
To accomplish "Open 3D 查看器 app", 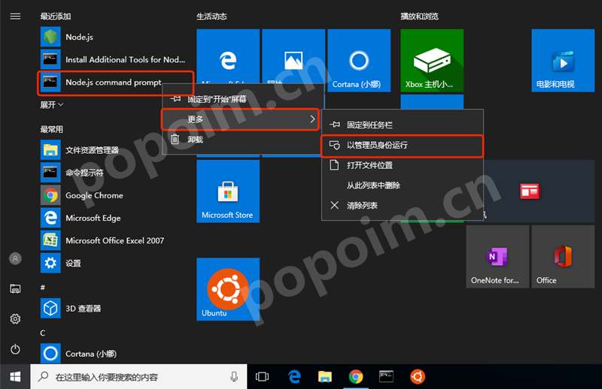I will (x=115, y=308).
